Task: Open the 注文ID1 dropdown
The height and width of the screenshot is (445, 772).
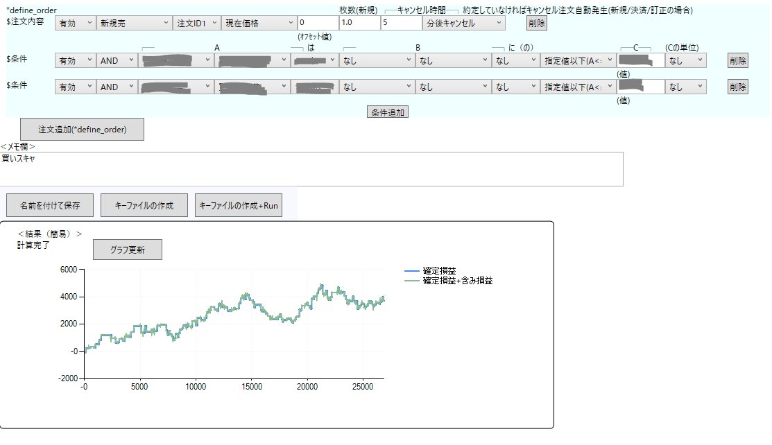Action: [x=196, y=23]
